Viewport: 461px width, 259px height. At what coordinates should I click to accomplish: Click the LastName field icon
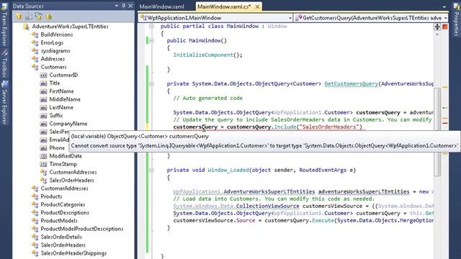pos(43,107)
